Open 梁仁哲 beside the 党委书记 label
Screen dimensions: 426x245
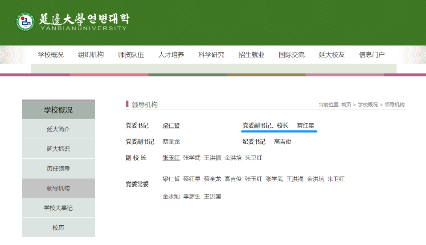click(171, 126)
